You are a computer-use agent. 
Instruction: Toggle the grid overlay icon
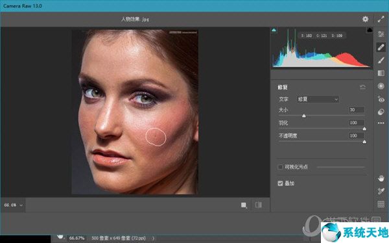tap(381, 204)
